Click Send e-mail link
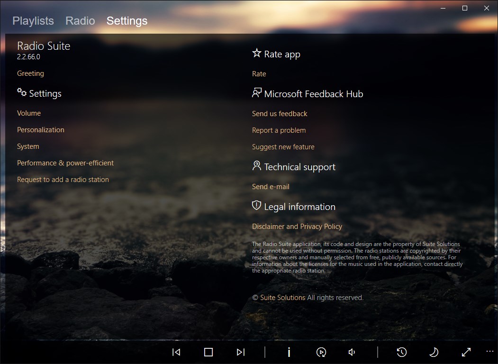This screenshot has height=364, width=498. pos(271,187)
